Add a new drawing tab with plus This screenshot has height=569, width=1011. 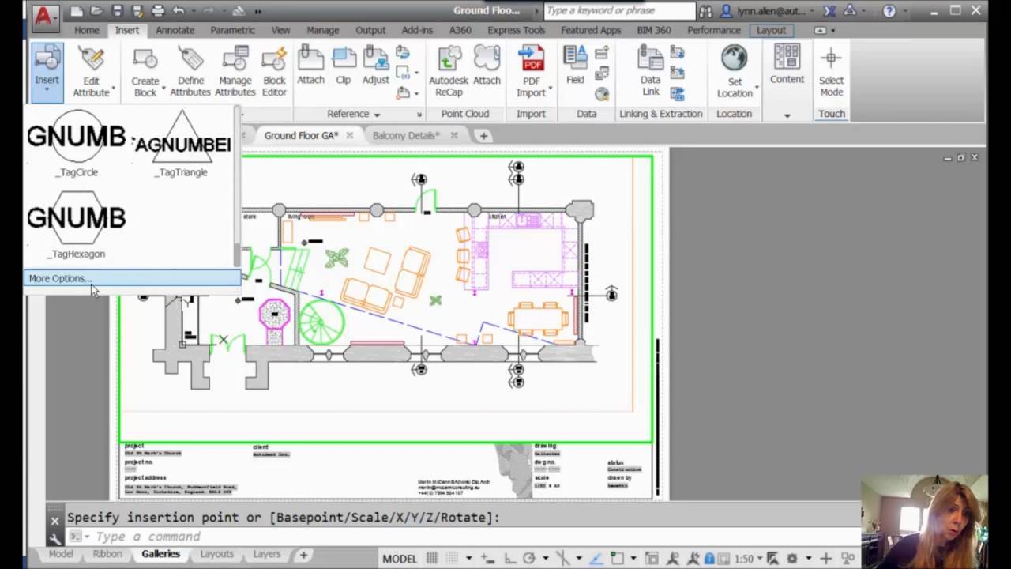pyautogui.click(x=483, y=135)
